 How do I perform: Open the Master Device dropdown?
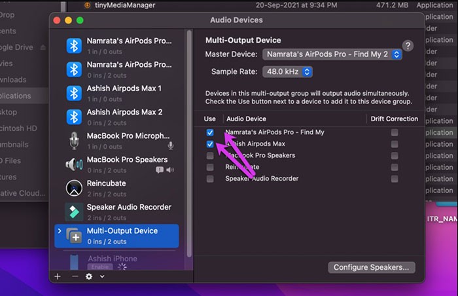pos(332,54)
